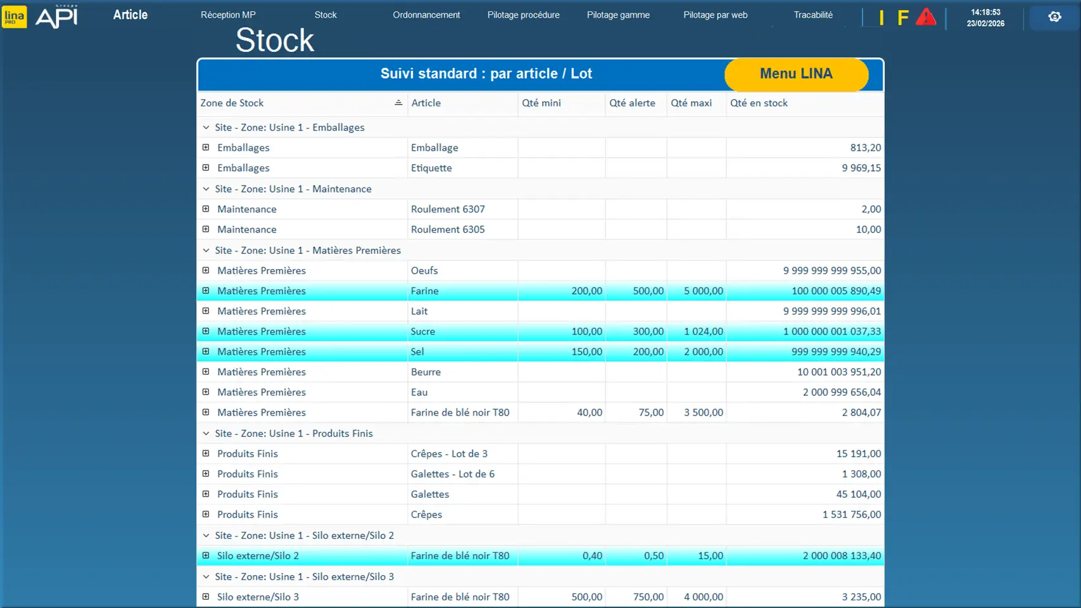Collapse the Usine 1 - Produits Finis group
This screenshot has width=1081, height=608.
[206, 433]
